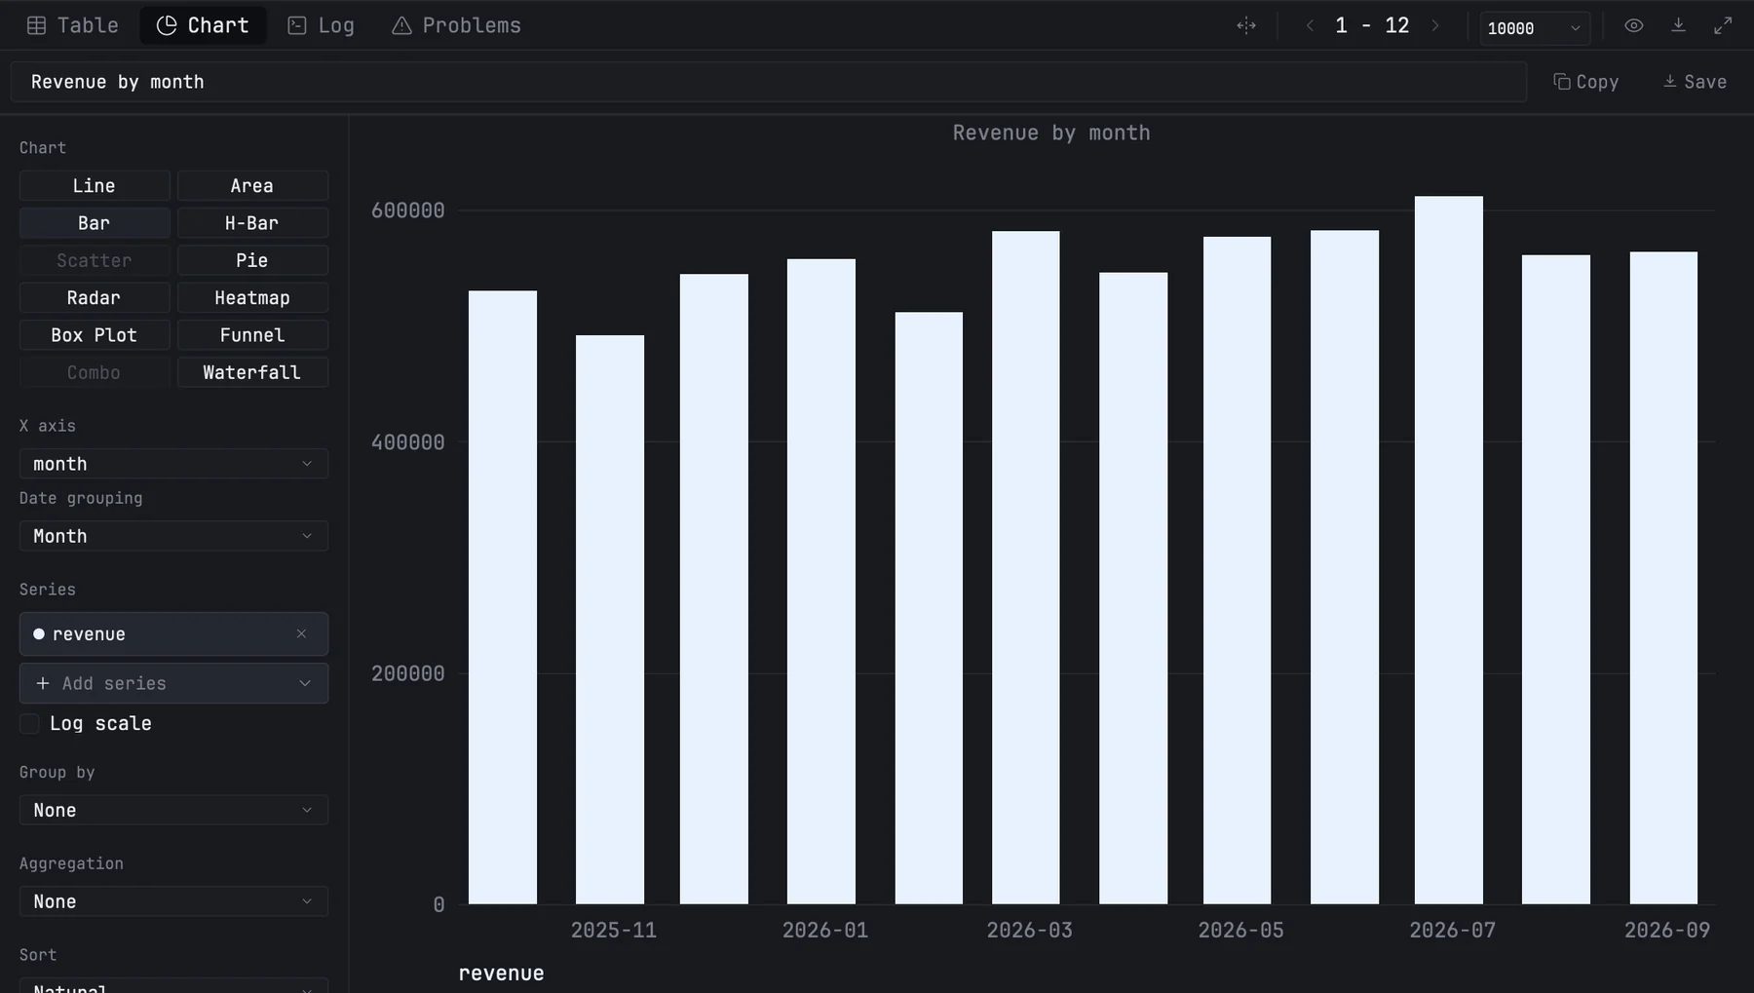The width and height of the screenshot is (1754, 993).
Task: Select the Box Plot chart type
Action: click(x=95, y=335)
